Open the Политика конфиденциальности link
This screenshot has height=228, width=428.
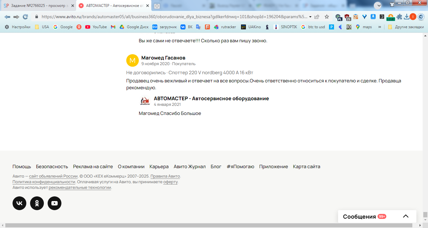click(x=44, y=182)
